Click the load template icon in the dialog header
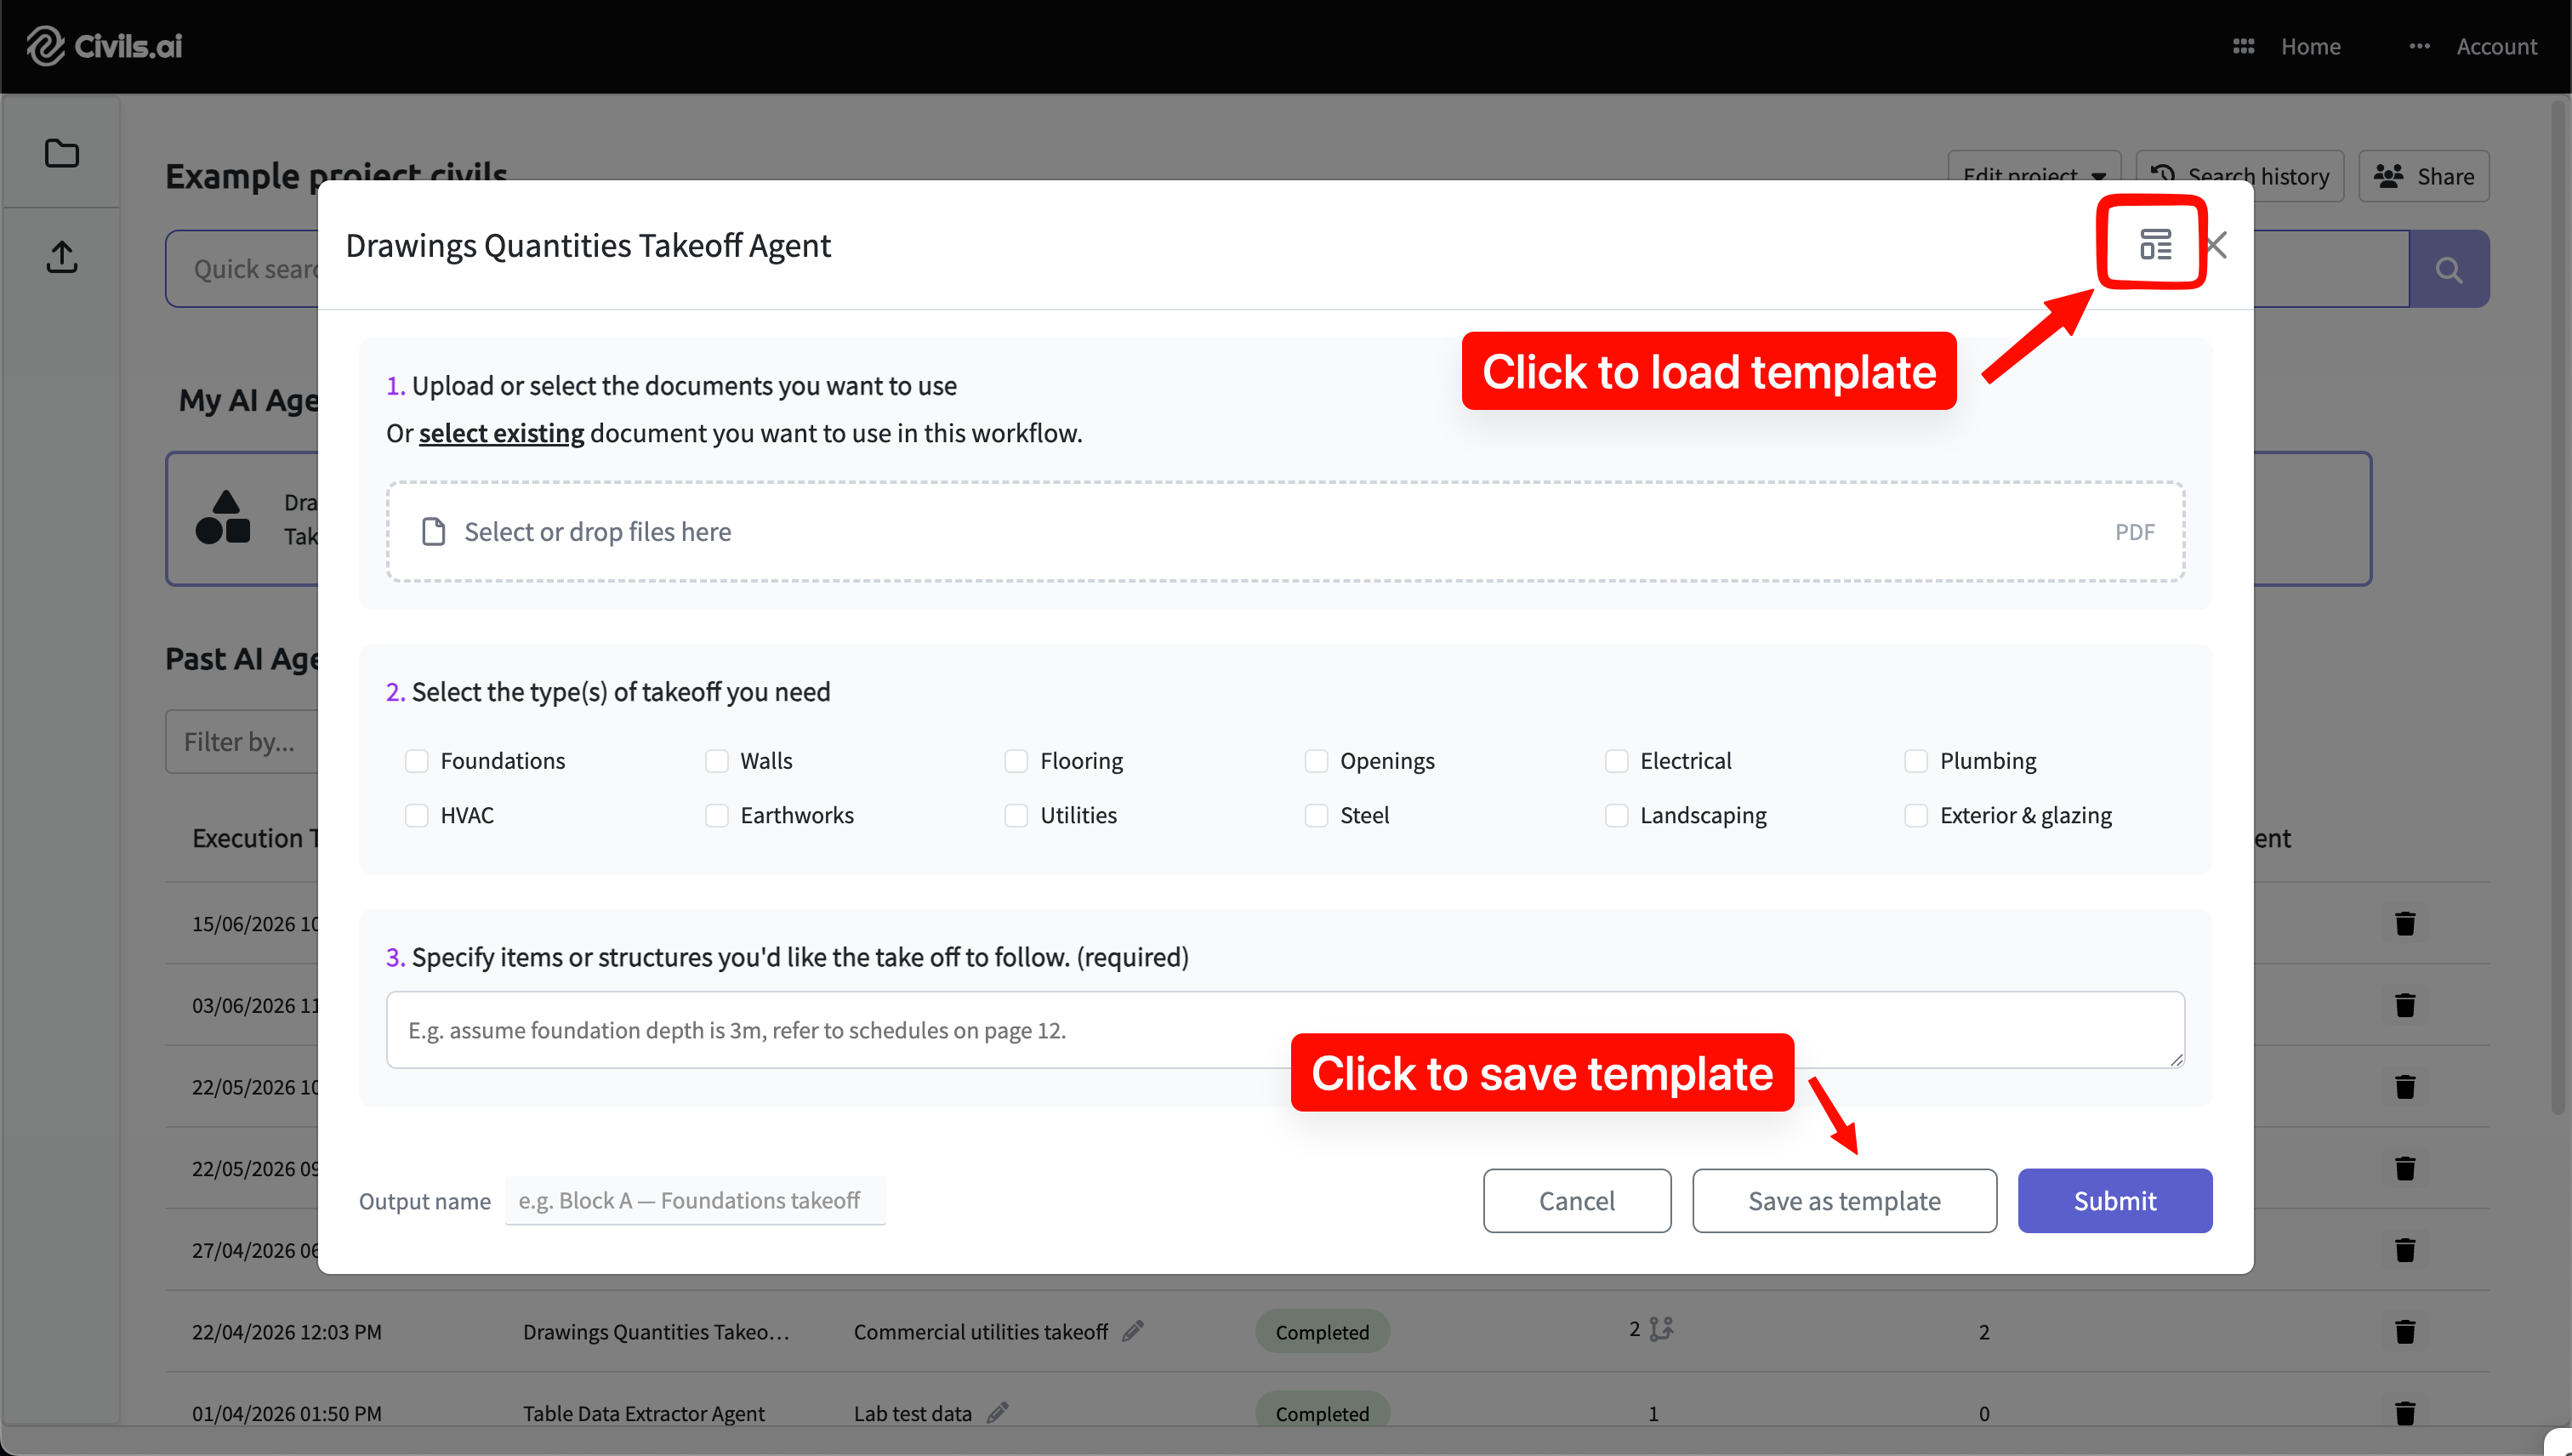The width and height of the screenshot is (2572, 1456). point(2155,244)
